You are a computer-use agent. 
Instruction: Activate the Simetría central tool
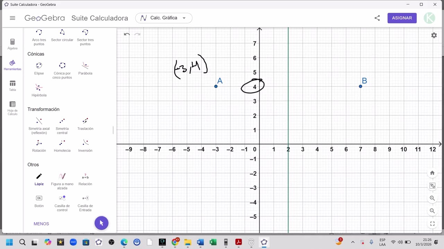point(62,126)
